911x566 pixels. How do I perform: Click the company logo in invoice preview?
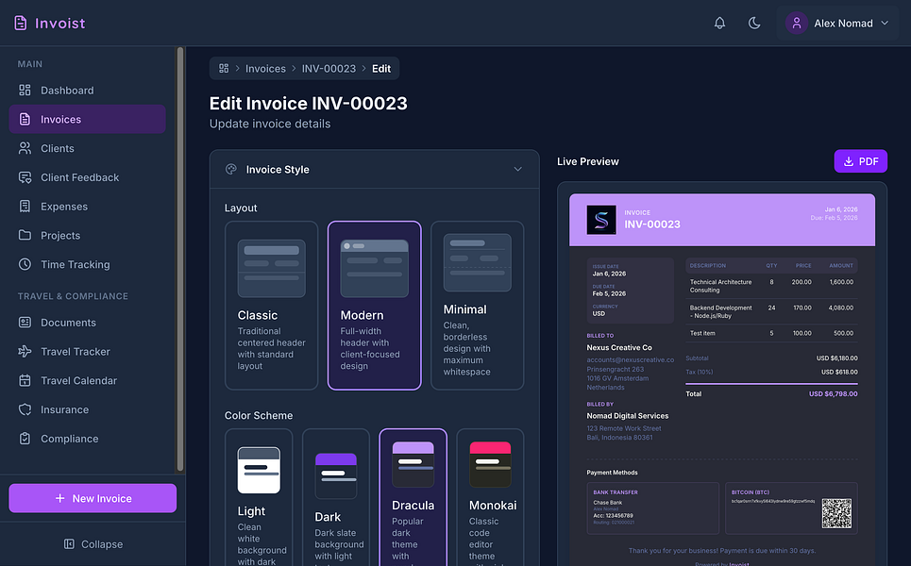601,220
